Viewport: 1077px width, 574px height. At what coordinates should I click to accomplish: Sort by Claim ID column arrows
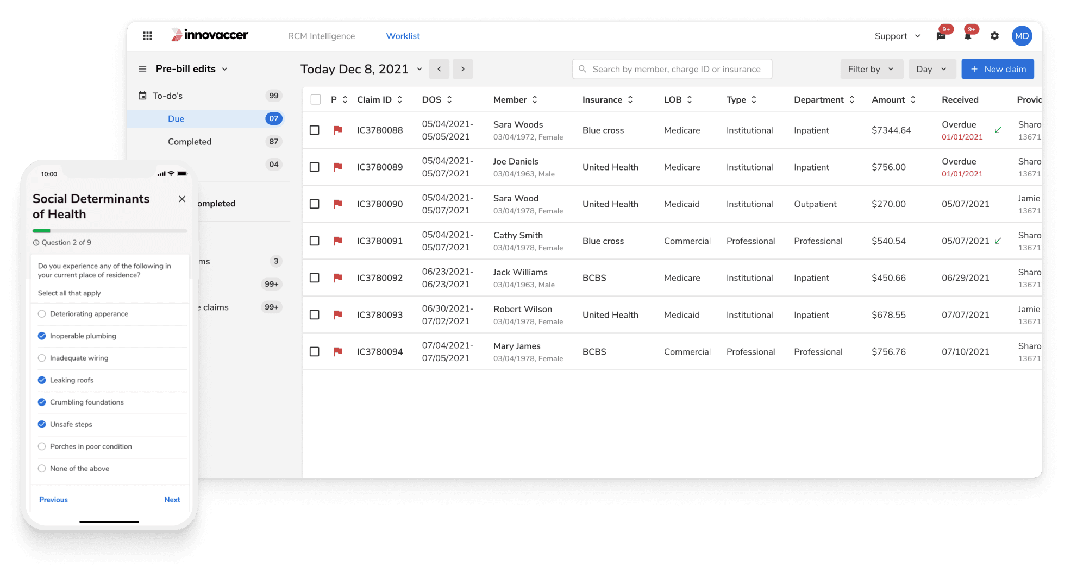[399, 99]
